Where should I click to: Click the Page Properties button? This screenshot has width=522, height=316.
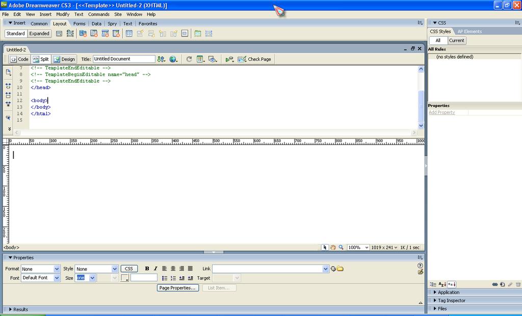(x=177, y=287)
